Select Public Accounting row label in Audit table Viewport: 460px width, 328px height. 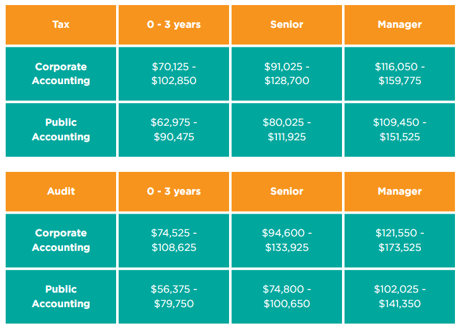click(x=61, y=296)
